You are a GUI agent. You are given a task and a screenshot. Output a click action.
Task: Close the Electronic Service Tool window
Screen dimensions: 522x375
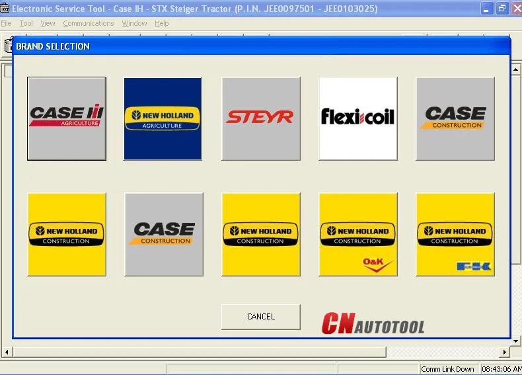pos(517,9)
